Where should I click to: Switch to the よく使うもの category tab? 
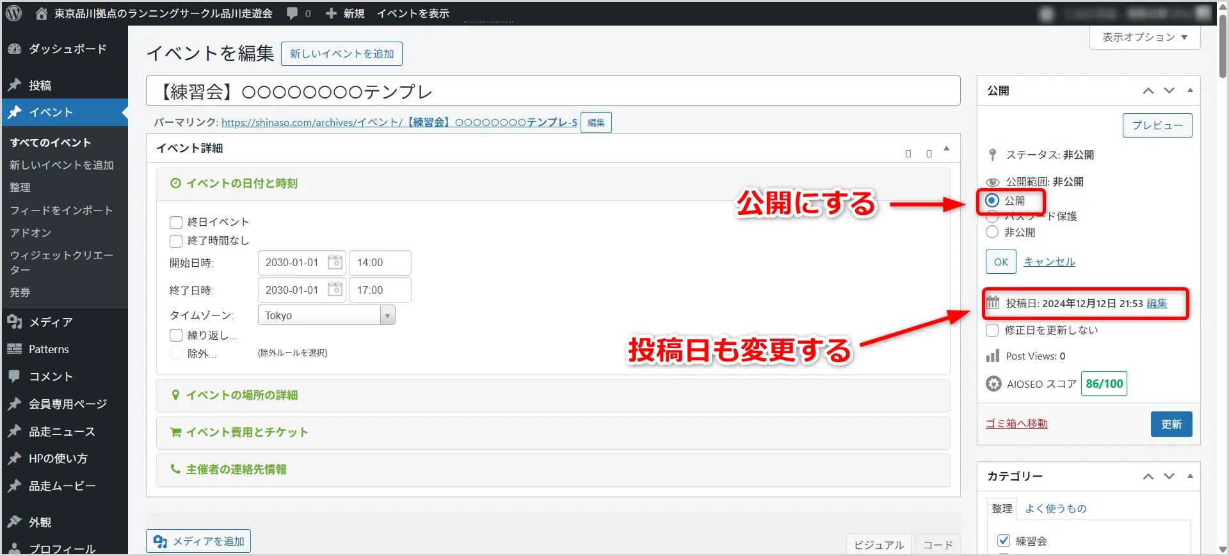[1056, 509]
